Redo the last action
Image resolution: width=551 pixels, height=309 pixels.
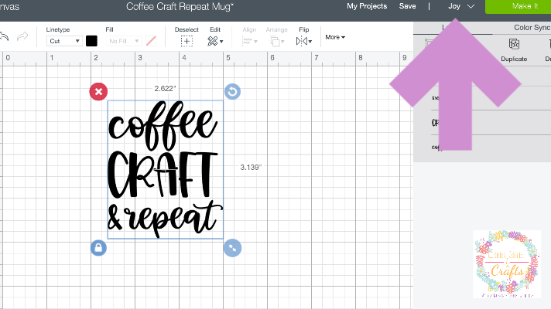point(22,36)
